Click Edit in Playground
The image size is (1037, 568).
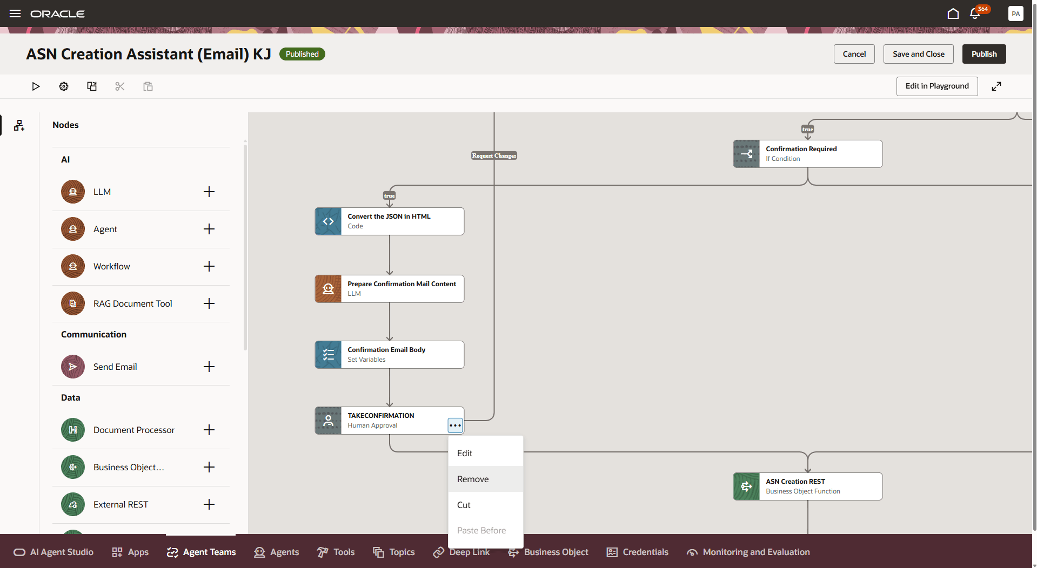pos(937,86)
